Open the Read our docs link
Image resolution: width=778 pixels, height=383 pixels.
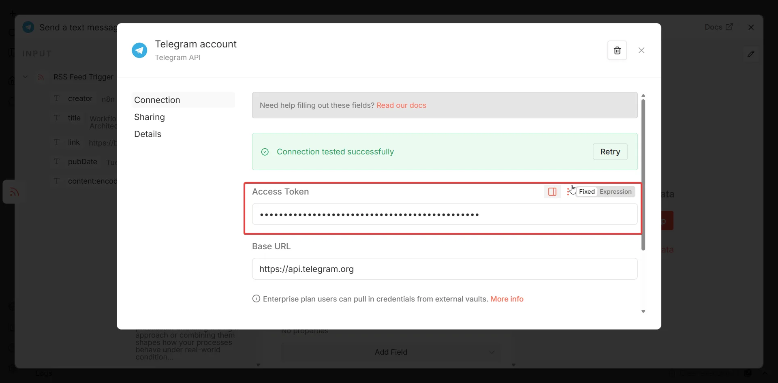tap(401, 105)
